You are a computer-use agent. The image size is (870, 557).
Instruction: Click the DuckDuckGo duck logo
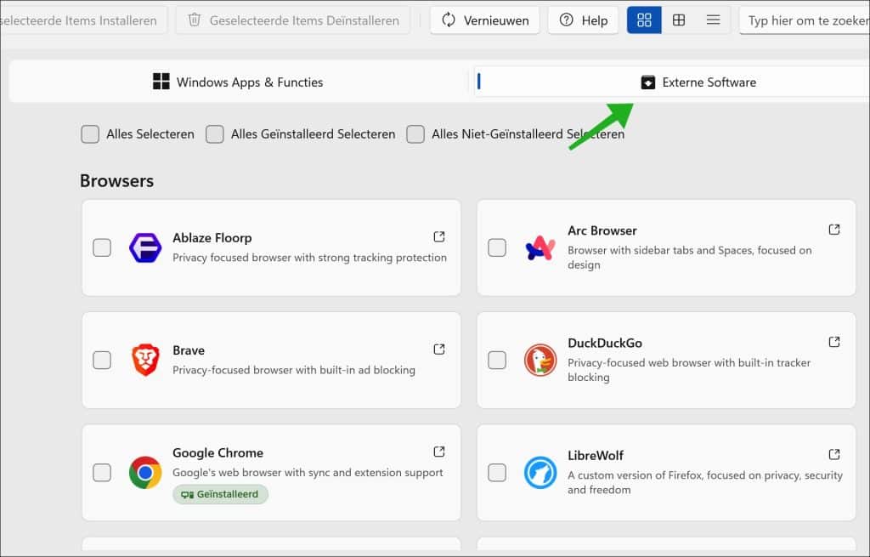pos(540,360)
